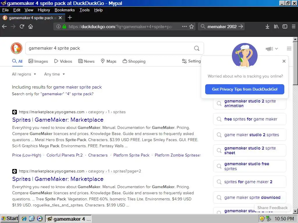Open the browser hamburger menu
The height and width of the screenshot is (223, 298).
pos(293,26)
